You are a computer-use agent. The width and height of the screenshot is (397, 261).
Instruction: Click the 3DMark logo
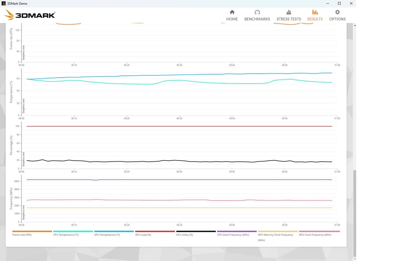click(x=30, y=15)
